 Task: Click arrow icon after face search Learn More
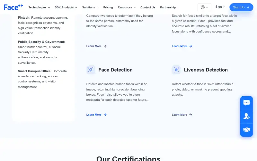(x=191, y=46)
